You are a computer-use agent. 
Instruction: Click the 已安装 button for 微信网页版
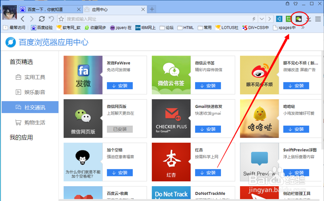(x=120, y=129)
